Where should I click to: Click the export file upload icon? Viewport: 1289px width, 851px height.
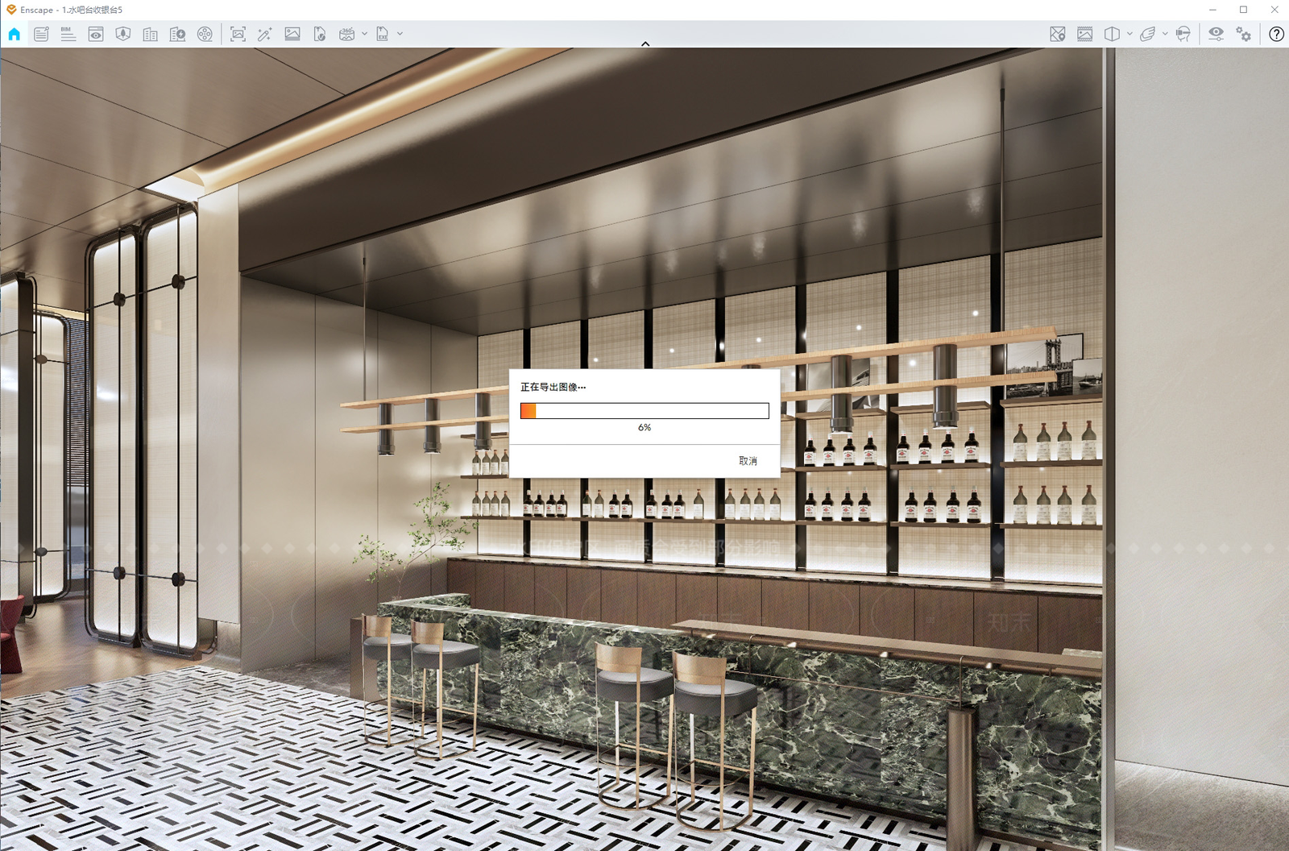tap(320, 34)
